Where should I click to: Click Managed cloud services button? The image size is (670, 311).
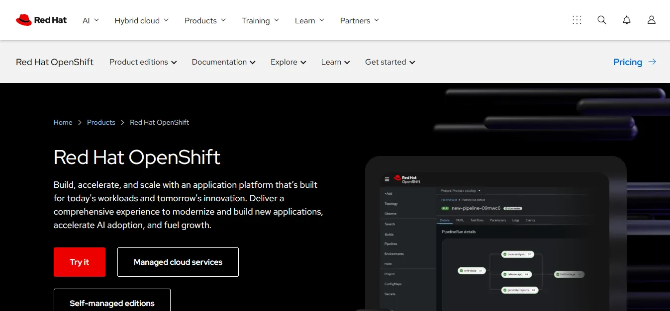click(178, 262)
